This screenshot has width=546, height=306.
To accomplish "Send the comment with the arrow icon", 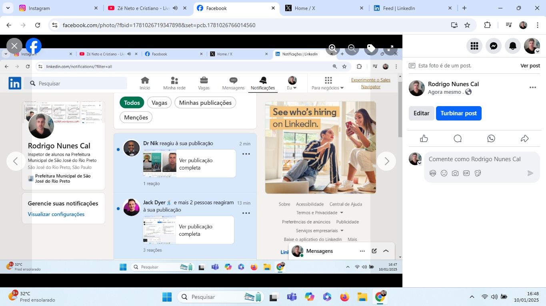I will click(x=530, y=173).
